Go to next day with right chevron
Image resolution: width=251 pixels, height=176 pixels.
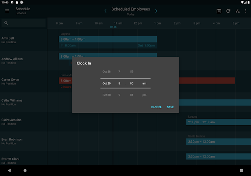click(x=156, y=11)
